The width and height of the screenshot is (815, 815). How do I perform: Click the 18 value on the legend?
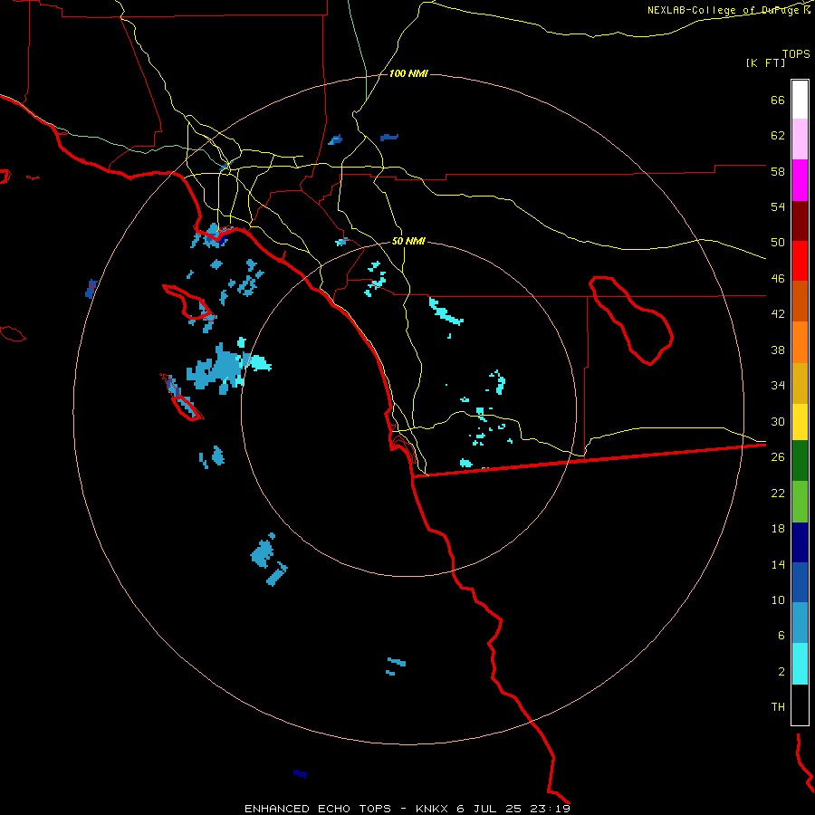tap(778, 529)
